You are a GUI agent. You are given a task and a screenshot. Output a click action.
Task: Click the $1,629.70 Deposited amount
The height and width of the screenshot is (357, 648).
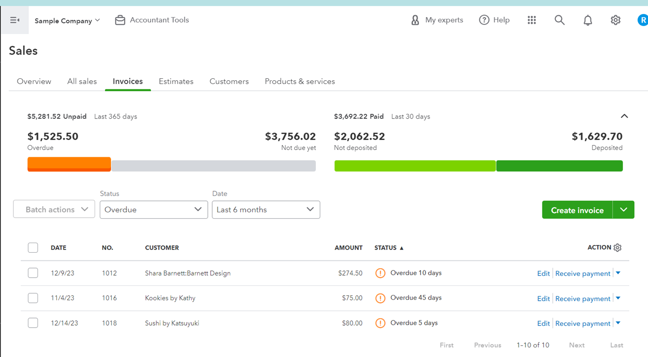pyautogui.click(x=597, y=136)
